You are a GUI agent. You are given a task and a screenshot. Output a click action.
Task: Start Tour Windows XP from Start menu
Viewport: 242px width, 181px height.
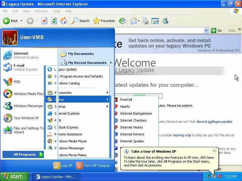click(x=23, y=118)
